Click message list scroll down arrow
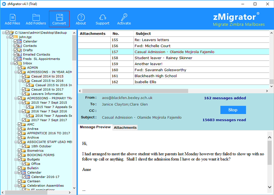Image resolution: width=274 pixels, height=195 pixels. pyautogui.click(x=271, y=86)
